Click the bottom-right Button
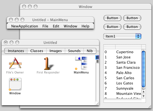Viewport: 153px width, 111px height. (x=132, y=27)
